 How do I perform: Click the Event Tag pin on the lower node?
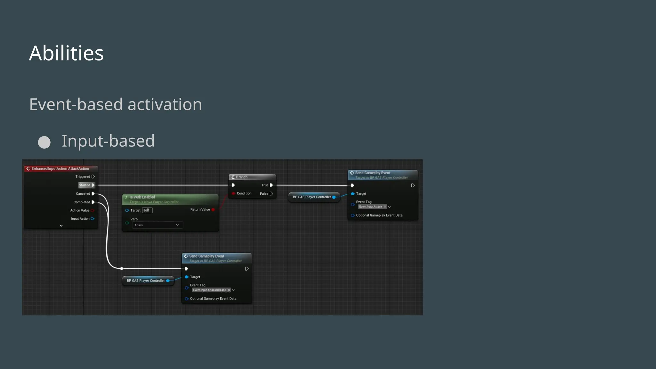coord(187,288)
